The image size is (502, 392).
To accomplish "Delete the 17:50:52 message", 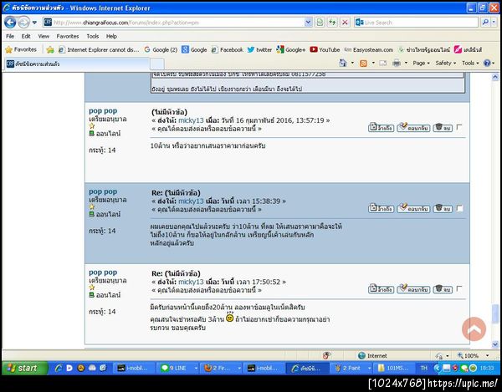I will point(443,289).
